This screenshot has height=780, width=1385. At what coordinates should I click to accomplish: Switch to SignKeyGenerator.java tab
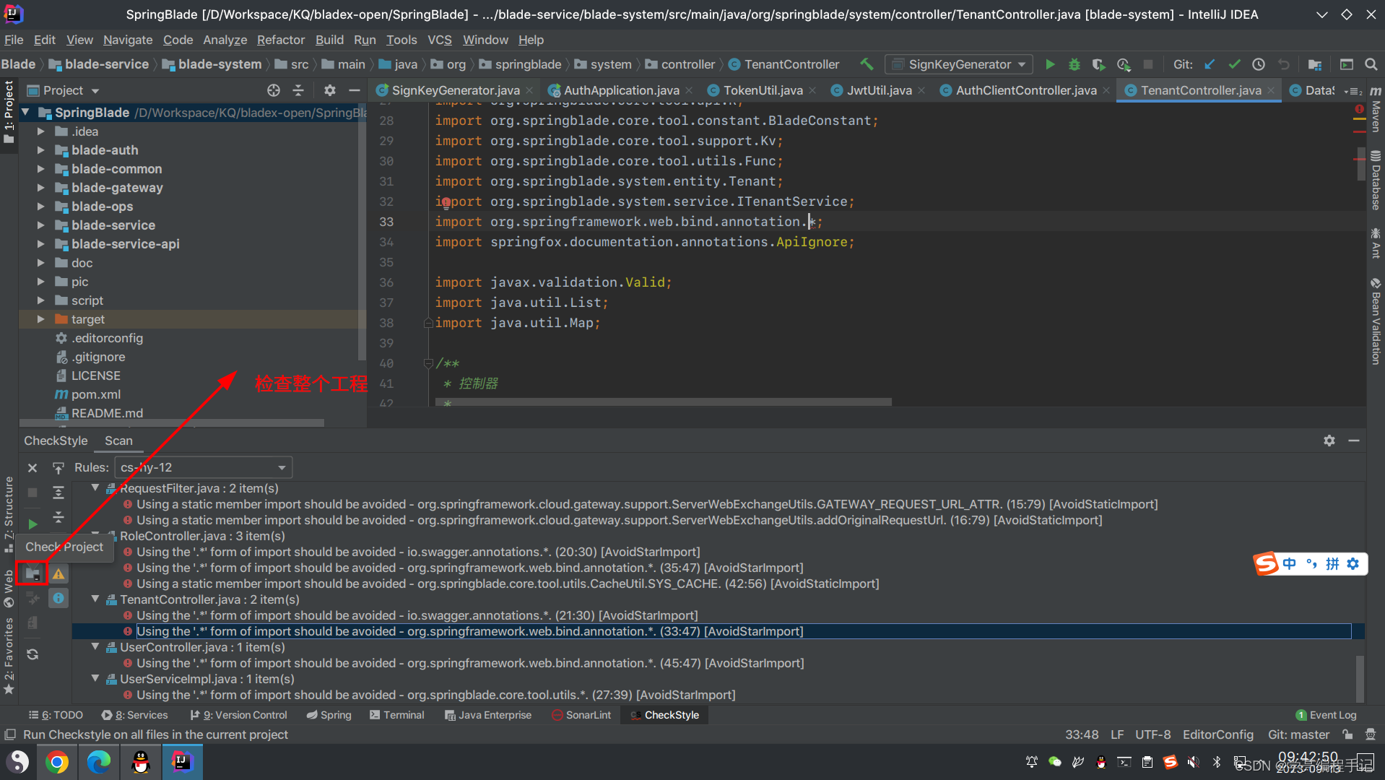[456, 90]
